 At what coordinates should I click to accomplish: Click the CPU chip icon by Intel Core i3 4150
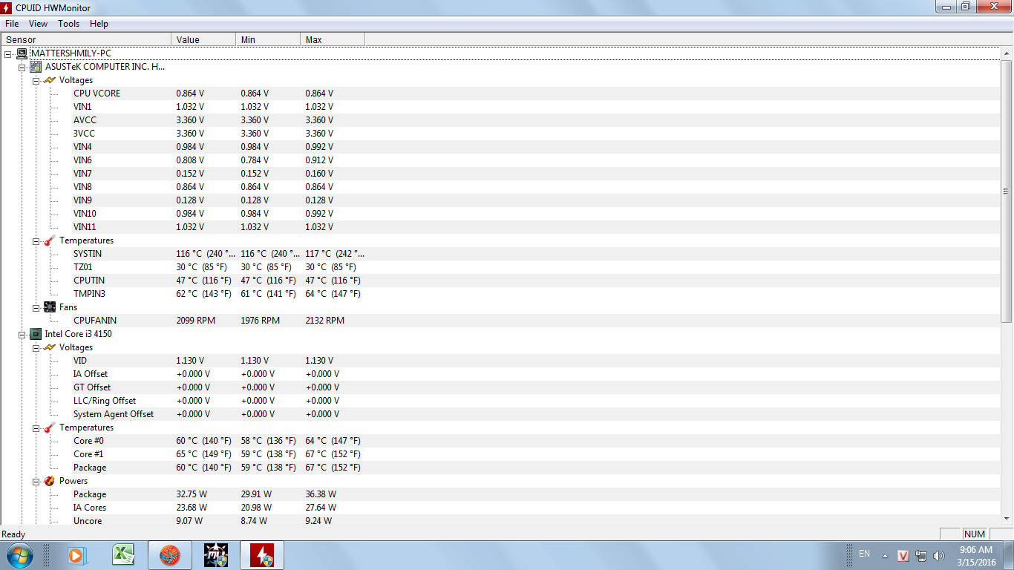click(x=36, y=334)
